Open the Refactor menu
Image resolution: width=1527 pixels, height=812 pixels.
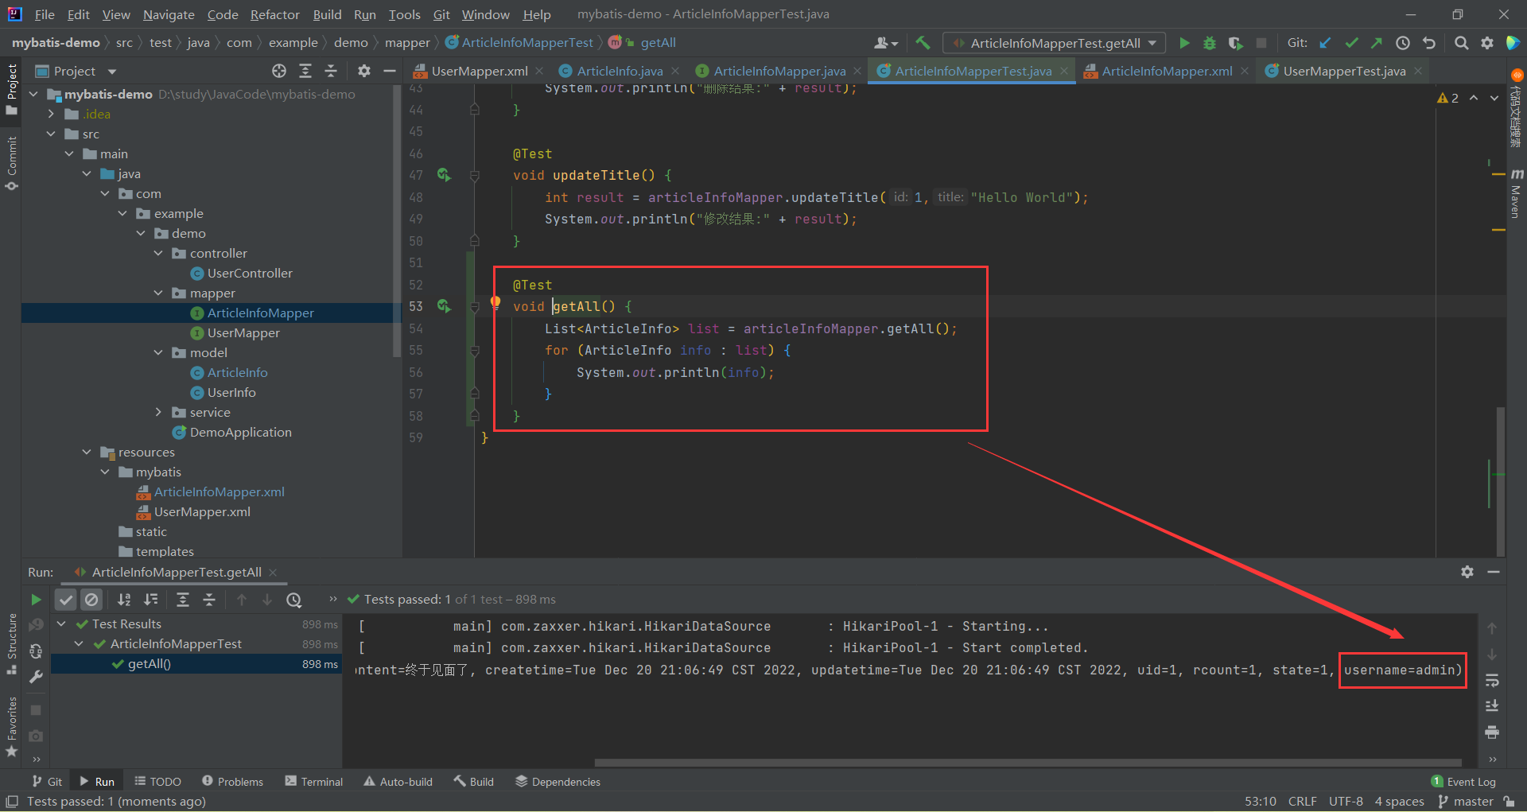coord(274,14)
